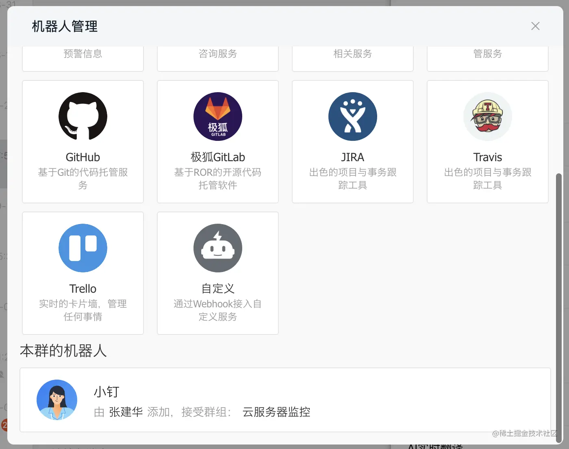Click Trello description 实时的卡片墙，管理任何事情
The height and width of the screenshot is (449, 569).
(83, 310)
